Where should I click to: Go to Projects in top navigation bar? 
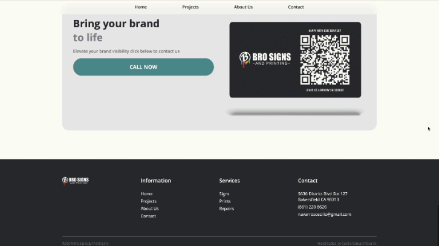(190, 7)
